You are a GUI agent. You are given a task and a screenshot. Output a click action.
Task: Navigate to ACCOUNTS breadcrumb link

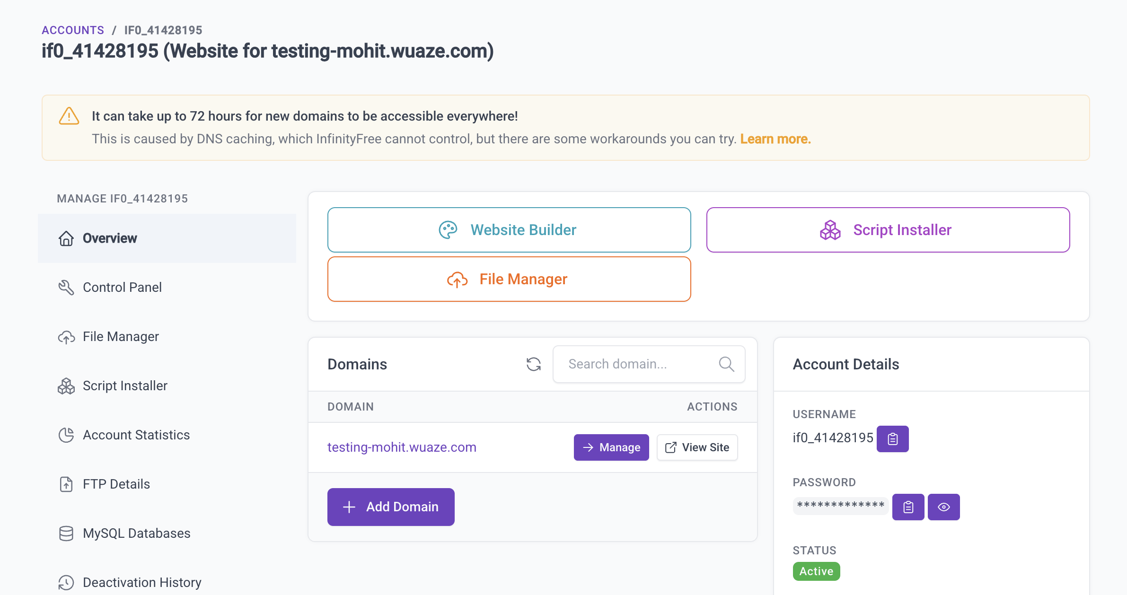tap(72, 30)
